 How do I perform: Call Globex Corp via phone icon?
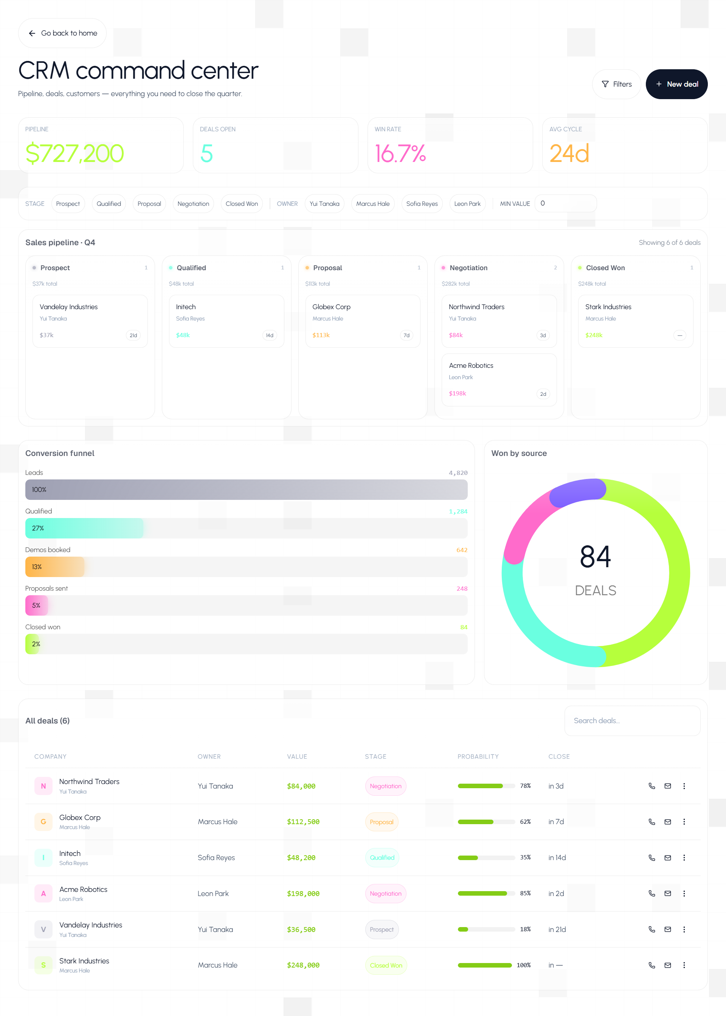pos(652,822)
